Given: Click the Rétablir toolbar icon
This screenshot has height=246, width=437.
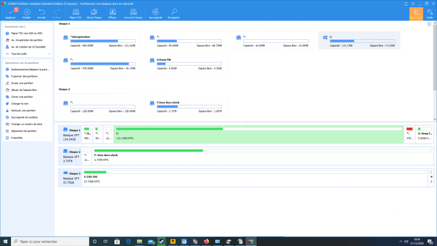Looking at the screenshot, I should pyautogui.click(x=26, y=12).
